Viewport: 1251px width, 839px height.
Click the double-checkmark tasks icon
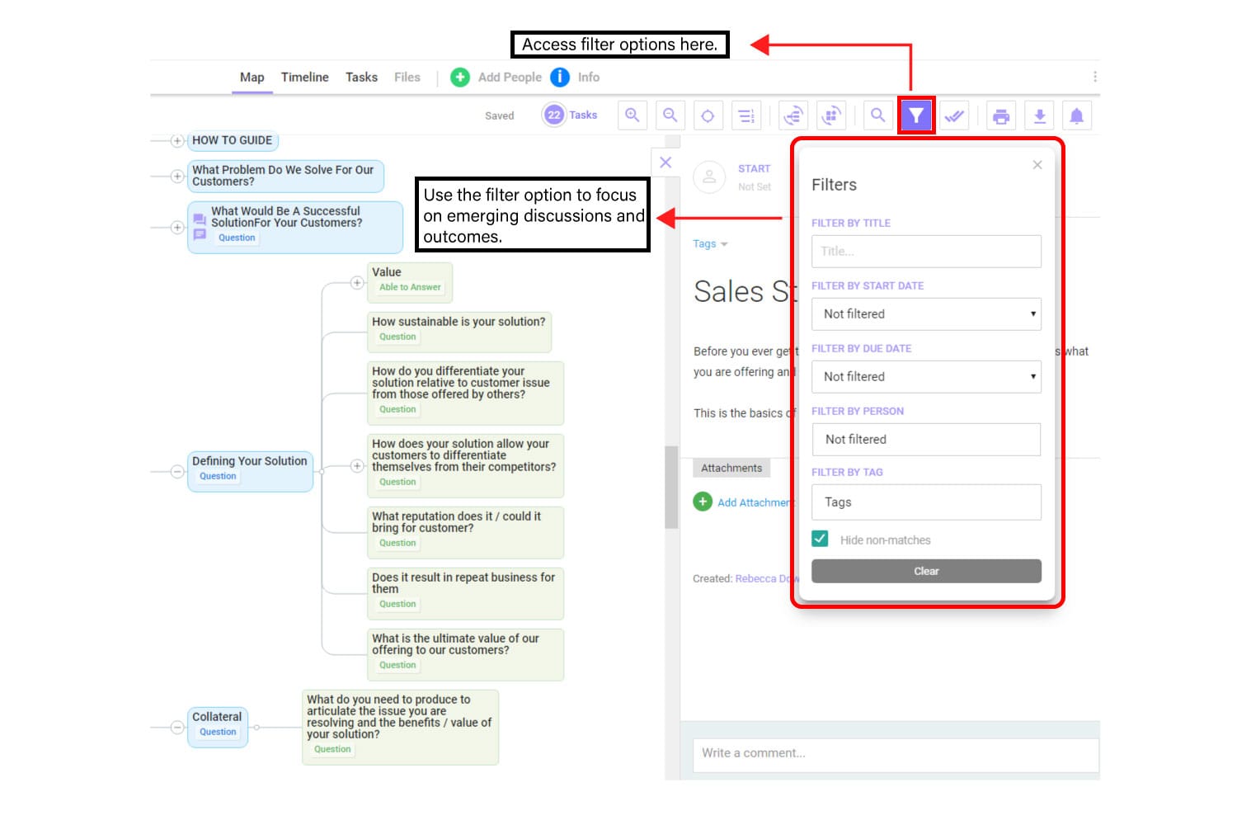coord(954,115)
